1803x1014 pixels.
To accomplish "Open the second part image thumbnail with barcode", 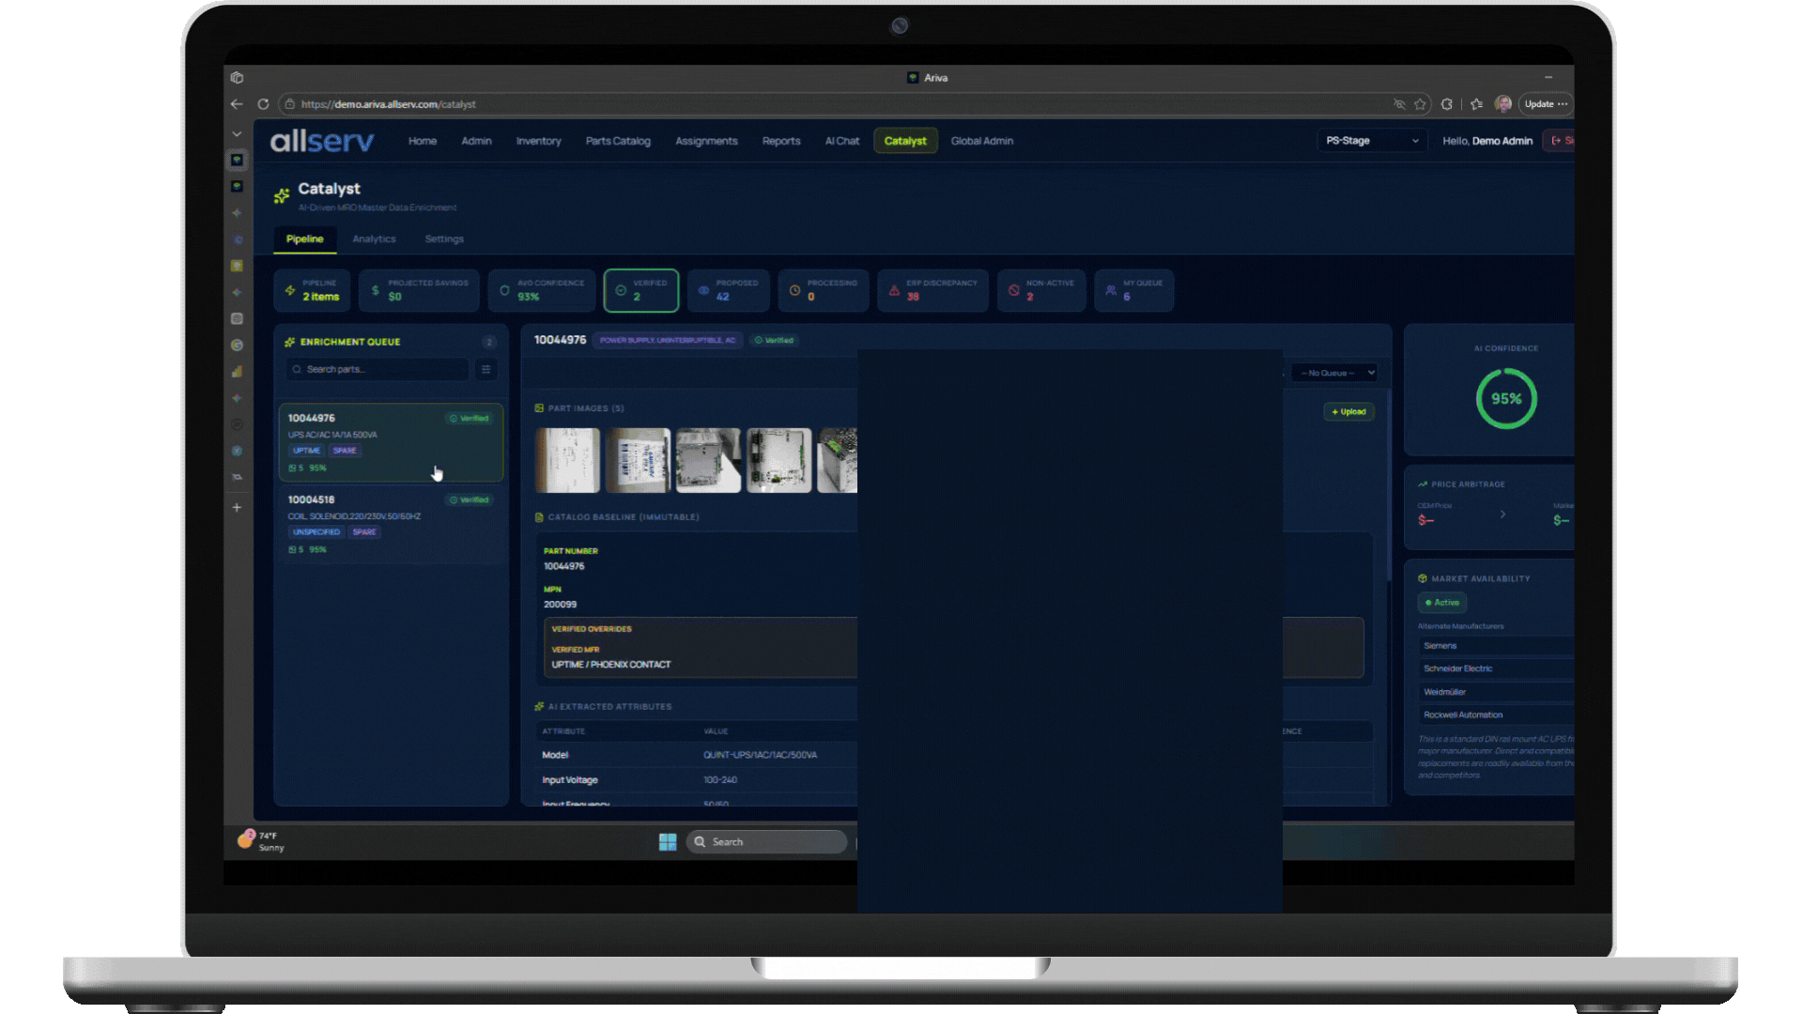I will tap(639, 461).
